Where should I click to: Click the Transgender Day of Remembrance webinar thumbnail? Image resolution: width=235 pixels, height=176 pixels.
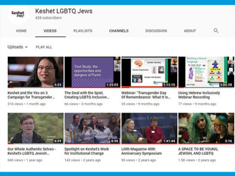pyautogui.click(x=149, y=72)
